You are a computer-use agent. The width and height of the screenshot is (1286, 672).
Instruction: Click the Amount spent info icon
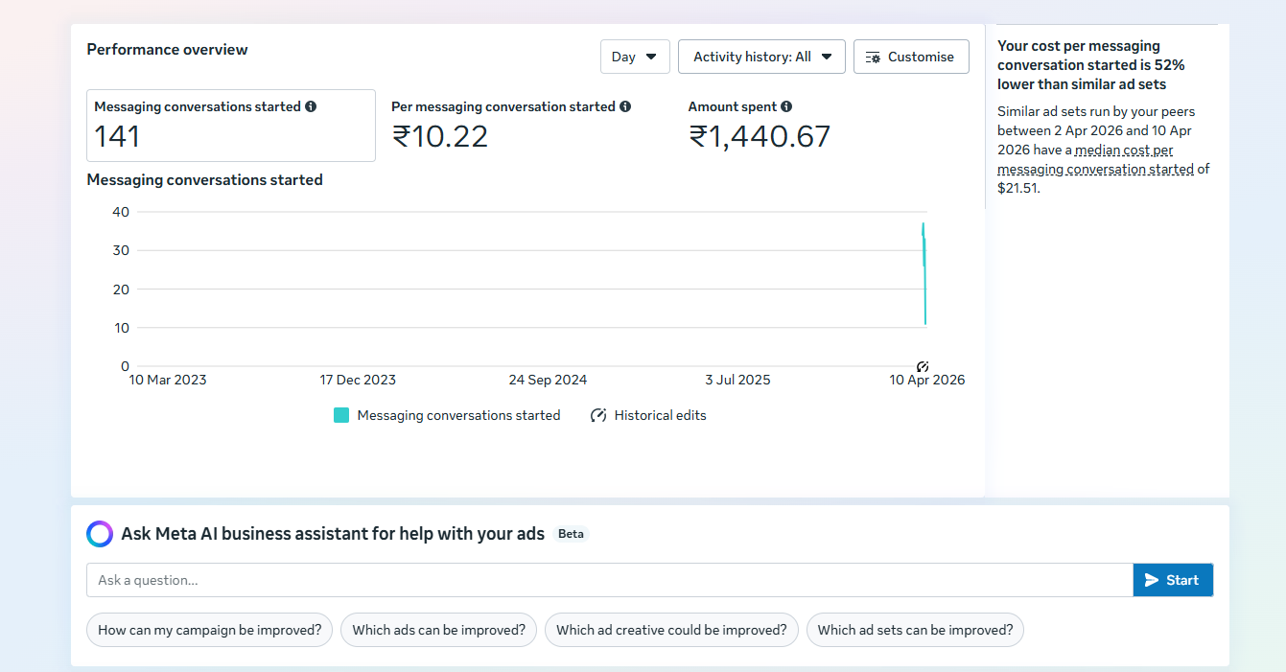[786, 107]
